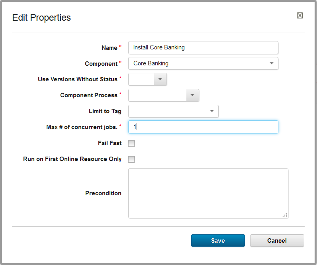This screenshot has height=265, width=317.
Task: Click the Run on First Online Resource Only label
Action: [x=72, y=159]
